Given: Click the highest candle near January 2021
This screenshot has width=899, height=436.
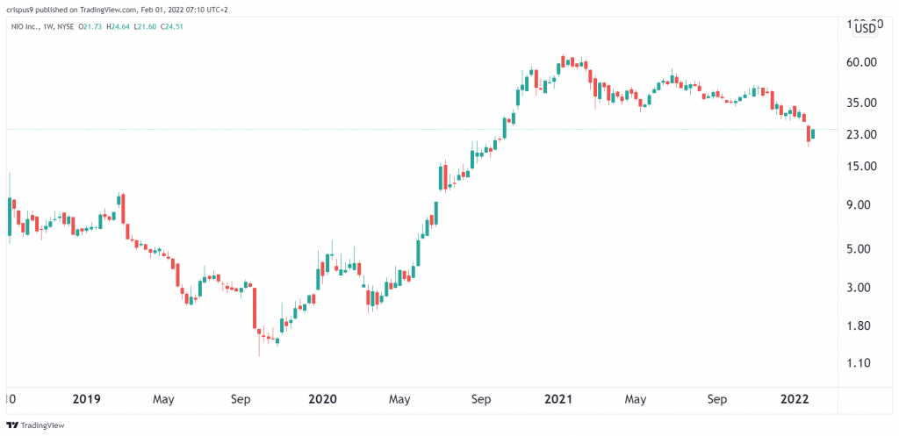Looking at the screenshot, I should pyautogui.click(x=563, y=61).
